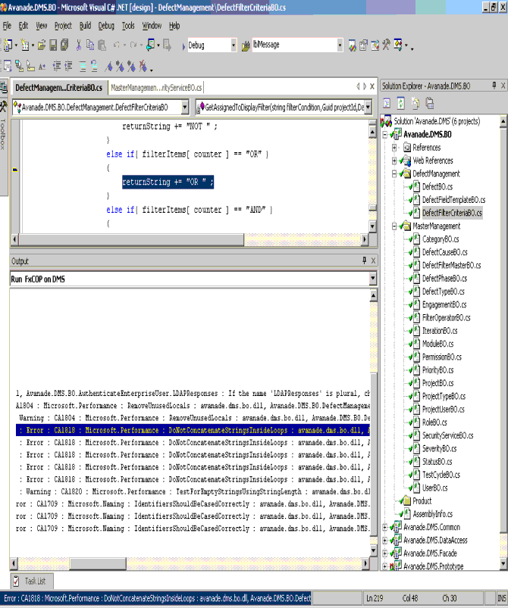The height and width of the screenshot is (608, 508).
Task: Select the Product folder
Action: 422,501
